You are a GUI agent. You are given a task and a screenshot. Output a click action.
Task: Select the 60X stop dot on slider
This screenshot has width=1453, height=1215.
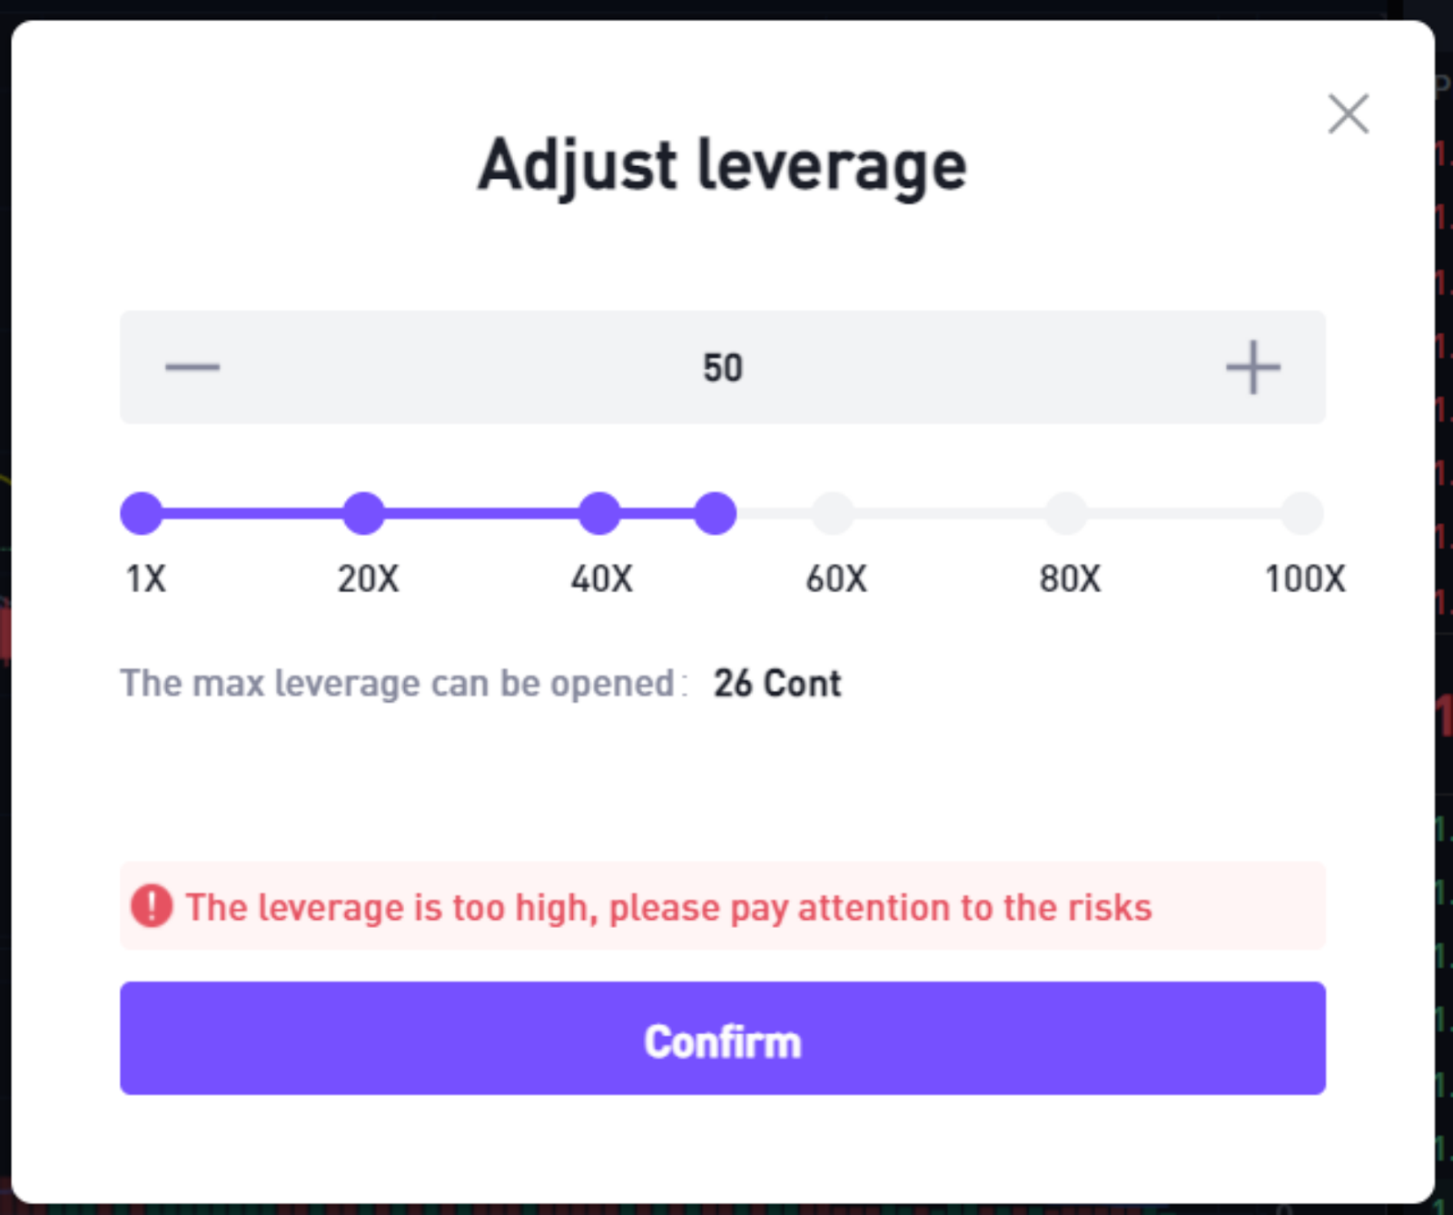[x=833, y=513]
